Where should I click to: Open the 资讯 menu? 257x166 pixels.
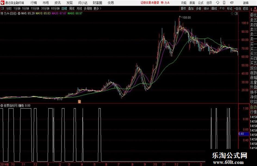point(58,3)
